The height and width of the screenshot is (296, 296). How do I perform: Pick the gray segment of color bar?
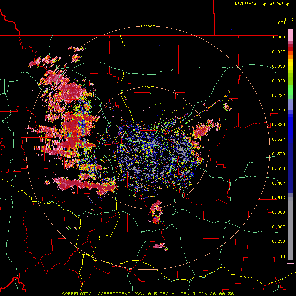[290, 229]
